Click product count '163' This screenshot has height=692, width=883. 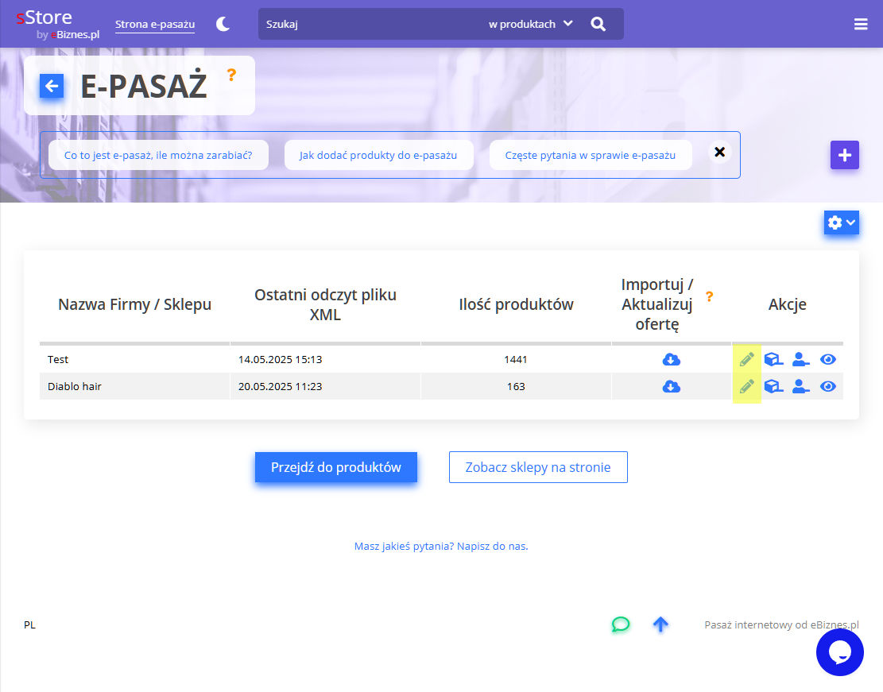[x=516, y=386]
